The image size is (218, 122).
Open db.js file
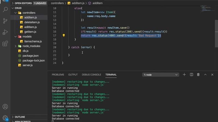click(26, 51)
